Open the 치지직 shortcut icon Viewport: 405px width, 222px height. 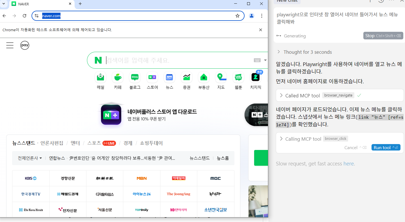256,77
